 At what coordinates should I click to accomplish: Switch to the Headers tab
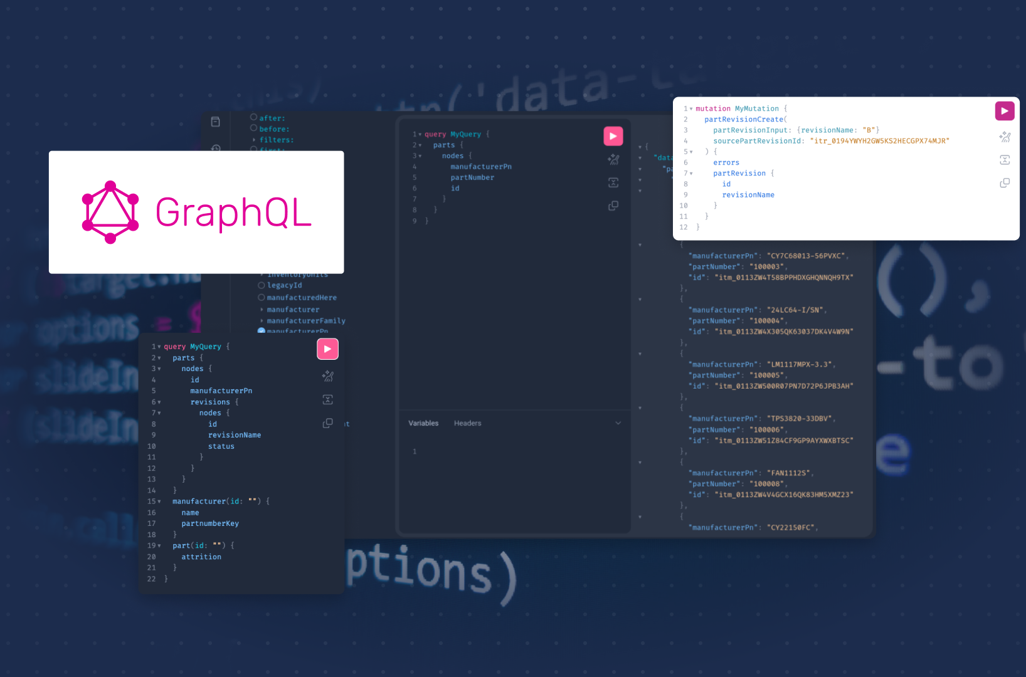(467, 423)
